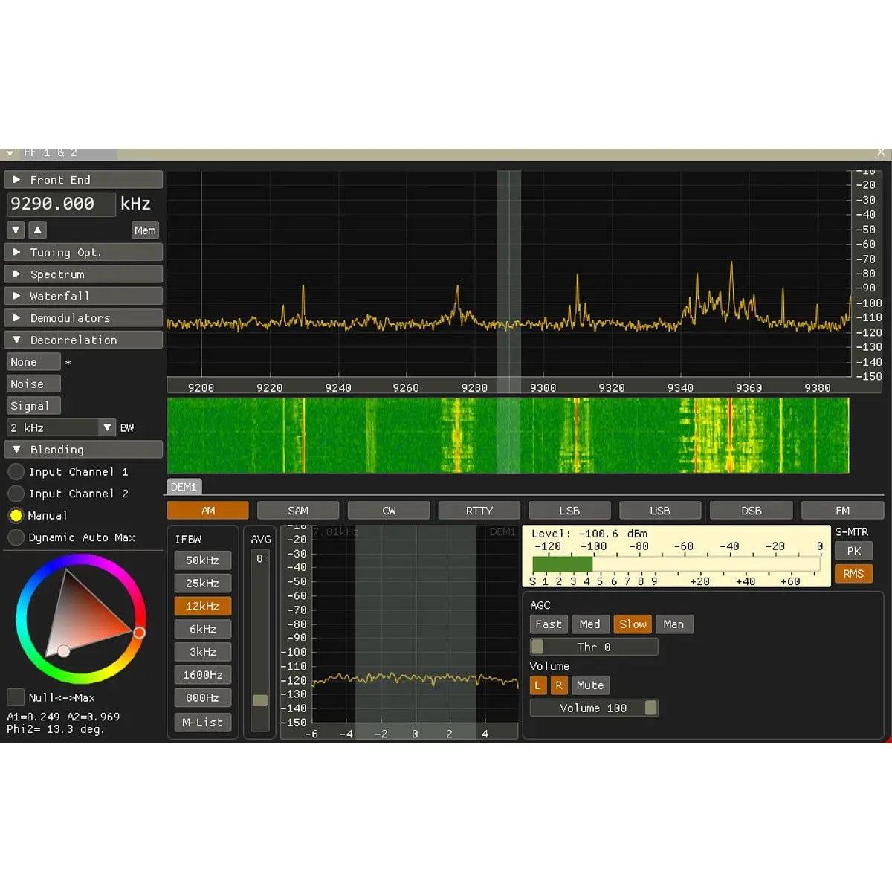The height and width of the screenshot is (892, 892).
Task: Select PK mode for the S-meter
Action: tap(853, 551)
